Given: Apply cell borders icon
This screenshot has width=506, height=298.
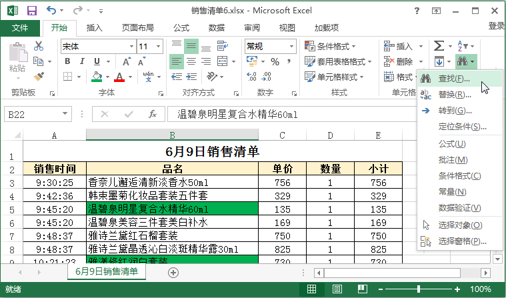Looking at the screenshot, I should [68, 77].
